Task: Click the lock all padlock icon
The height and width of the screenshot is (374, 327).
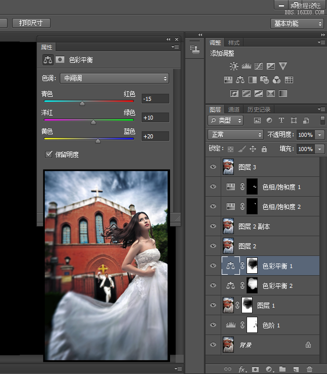Action: 264,149
